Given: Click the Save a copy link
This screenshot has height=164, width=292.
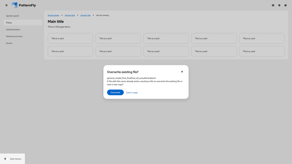Looking at the screenshot, I should click(x=132, y=93).
